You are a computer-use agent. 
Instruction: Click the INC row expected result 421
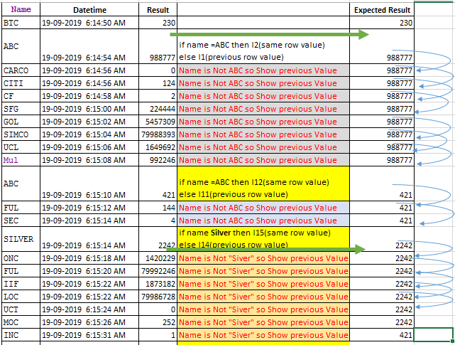[382, 335]
